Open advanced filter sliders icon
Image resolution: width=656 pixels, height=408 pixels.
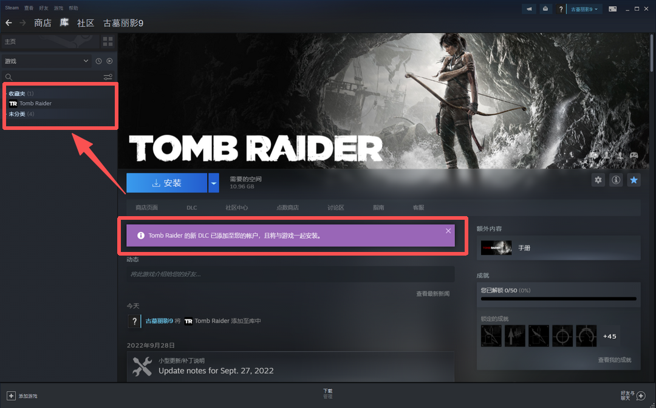coord(108,77)
